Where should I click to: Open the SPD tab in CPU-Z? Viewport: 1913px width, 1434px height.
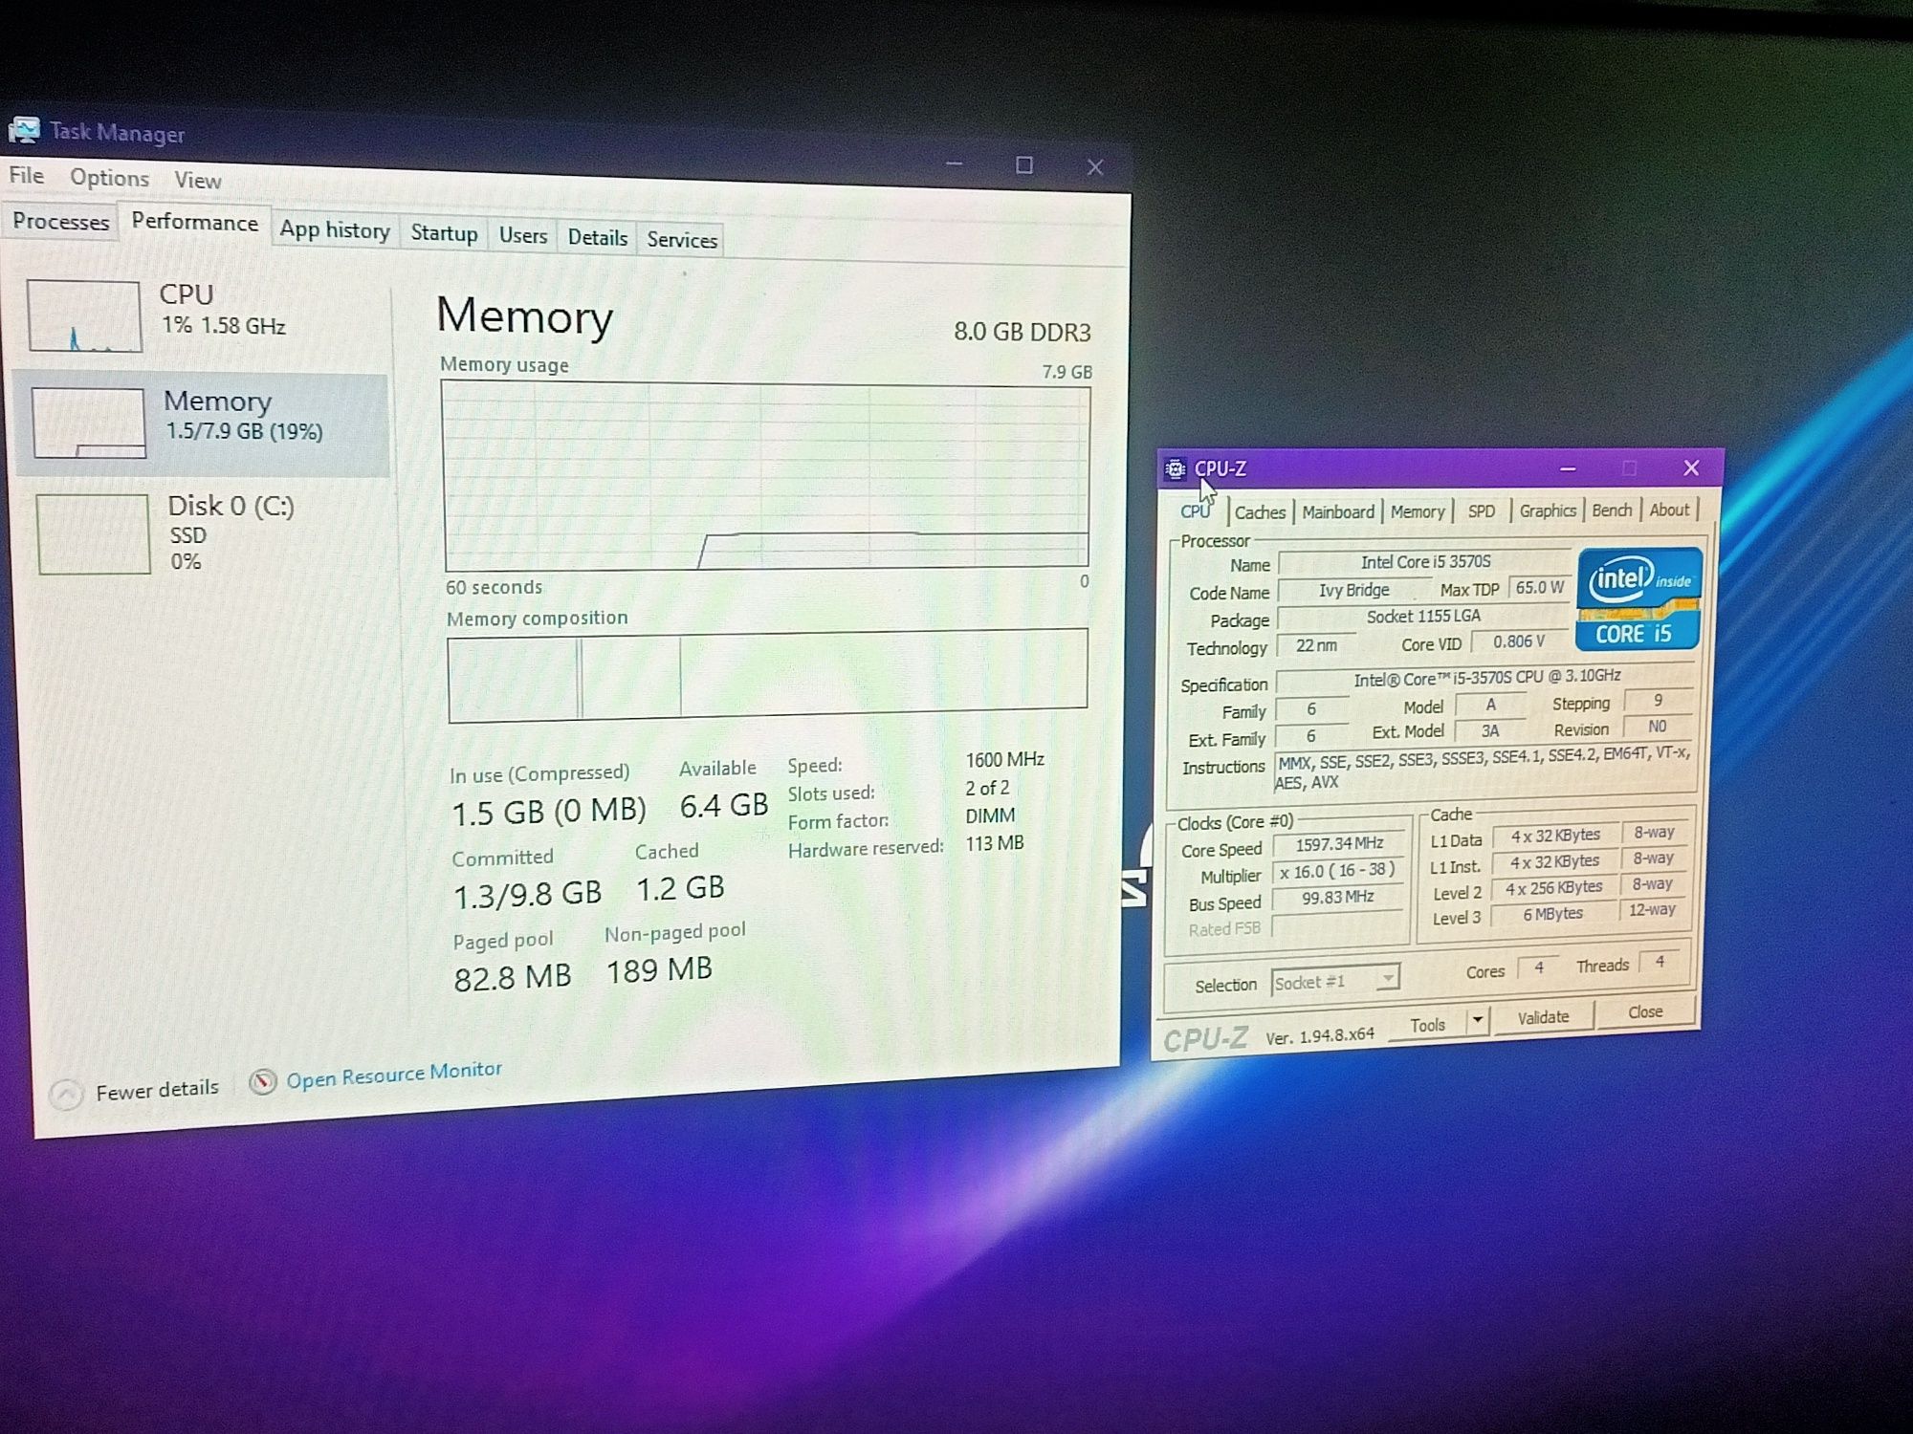coord(1482,511)
